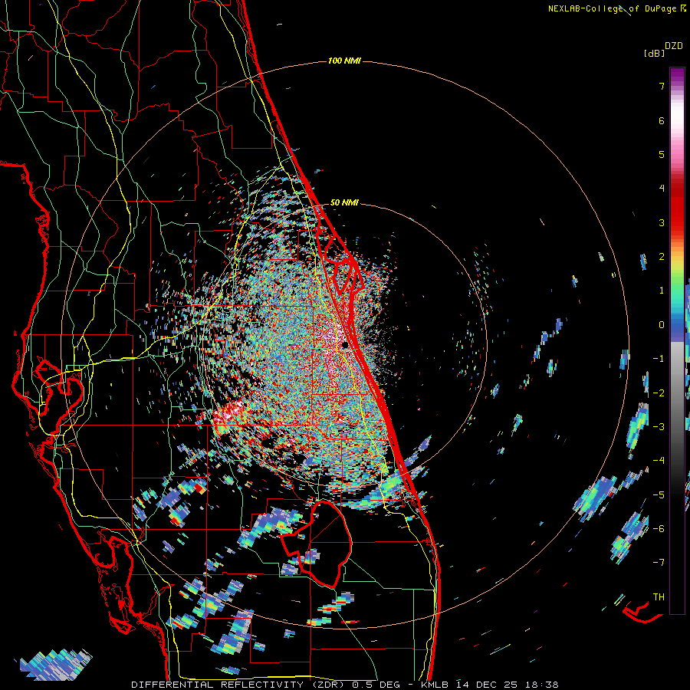The height and width of the screenshot is (690, 690).
Task: Click the 100 NMI range ring label
Action: pos(344,61)
